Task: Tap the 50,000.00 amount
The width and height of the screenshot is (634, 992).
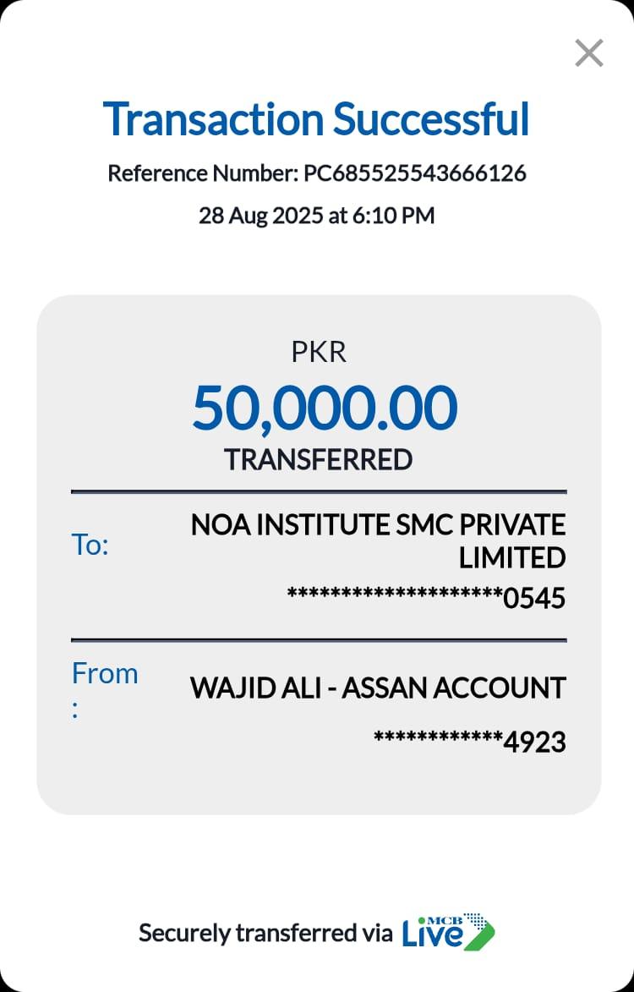Action: [325, 408]
